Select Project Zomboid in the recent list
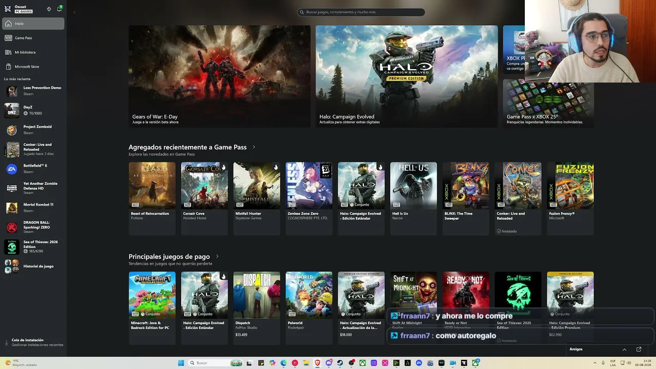Screen dimensions: 656x369 pos(33,130)
